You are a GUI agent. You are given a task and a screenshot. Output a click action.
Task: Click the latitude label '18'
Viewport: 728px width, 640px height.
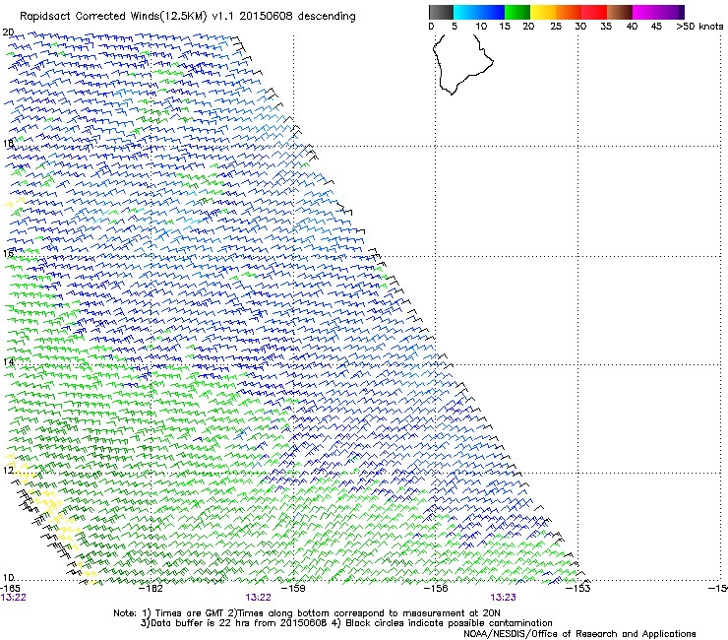(8, 143)
